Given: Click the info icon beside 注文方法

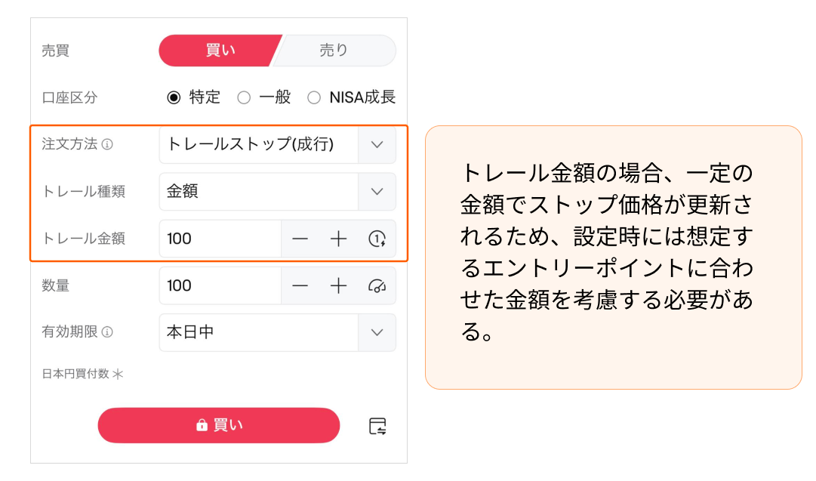Looking at the screenshot, I should pyautogui.click(x=107, y=144).
